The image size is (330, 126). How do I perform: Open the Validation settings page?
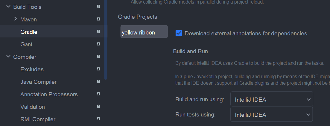pyautogui.click(x=33, y=107)
